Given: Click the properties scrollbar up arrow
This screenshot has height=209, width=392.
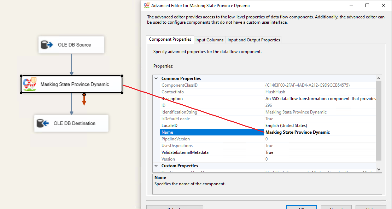Looking at the screenshot, I should pos(379,78).
